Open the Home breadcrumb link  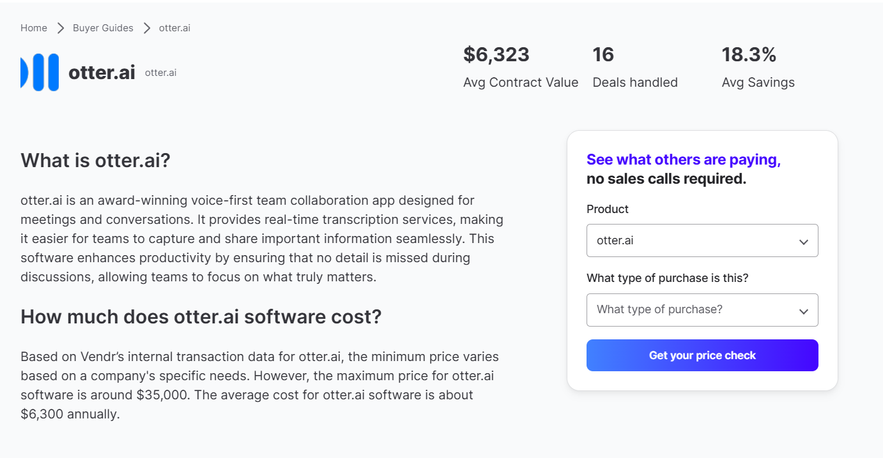click(34, 28)
